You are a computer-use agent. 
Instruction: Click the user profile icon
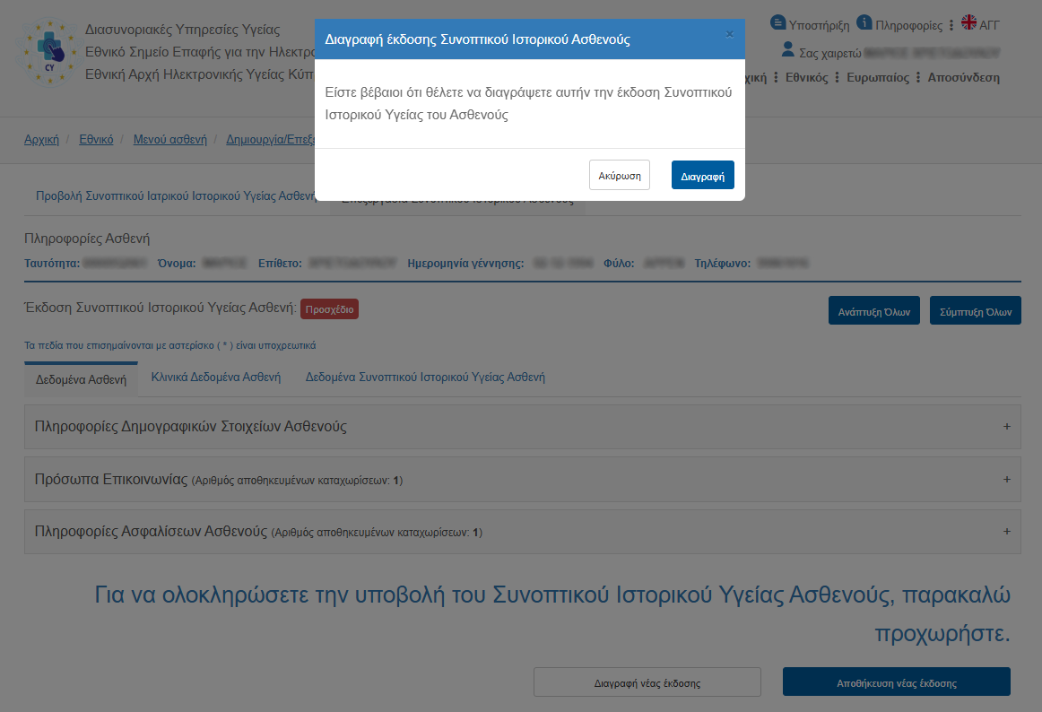[x=787, y=49]
